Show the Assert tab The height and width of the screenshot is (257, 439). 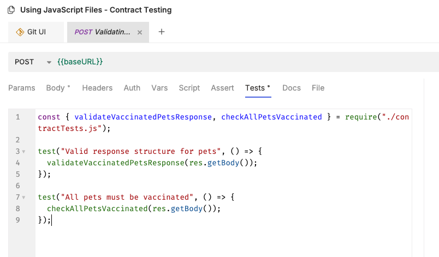click(222, 88)
